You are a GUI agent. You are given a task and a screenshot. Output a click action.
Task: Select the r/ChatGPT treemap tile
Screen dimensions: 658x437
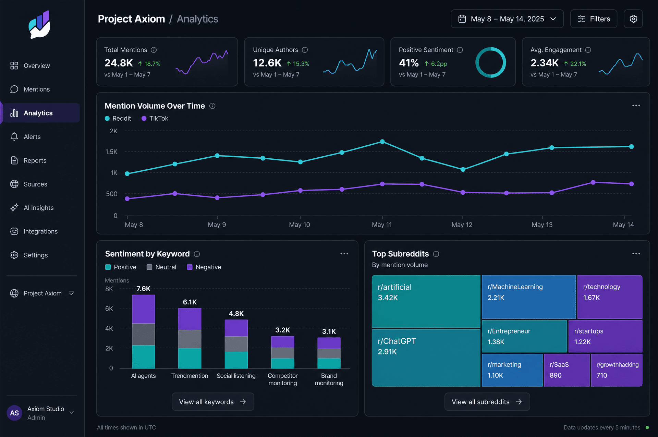426,357
